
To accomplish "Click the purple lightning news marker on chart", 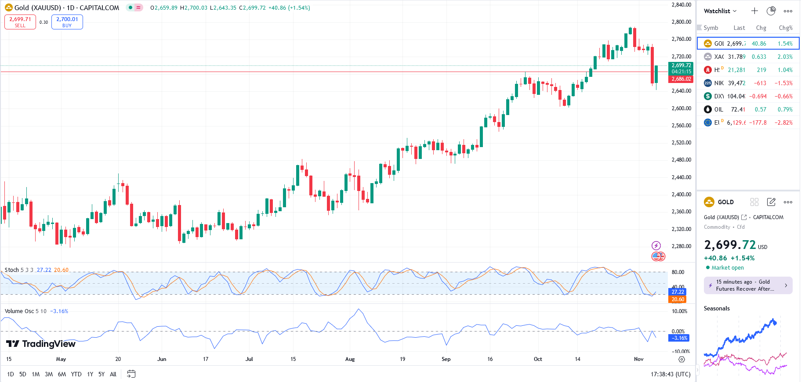I will click(656, 245).
